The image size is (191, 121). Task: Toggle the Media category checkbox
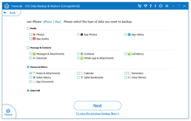click(x=28, y=28)
